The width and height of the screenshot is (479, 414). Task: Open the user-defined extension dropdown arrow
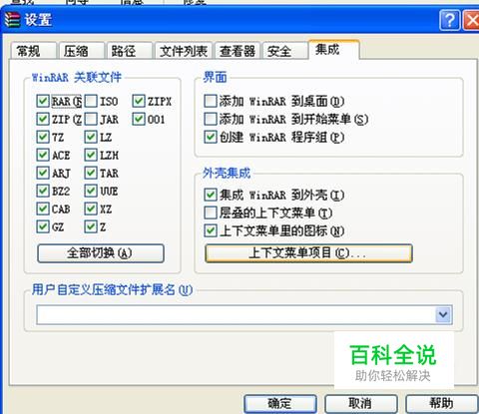[x=443, y=314]
